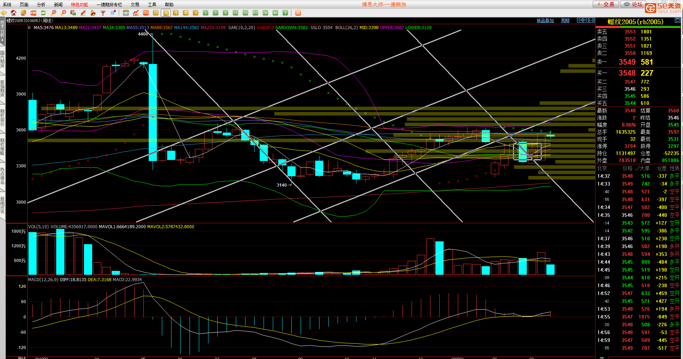Enable the 15-minute period button
This screenshot has width=683, height=359.
235,13
